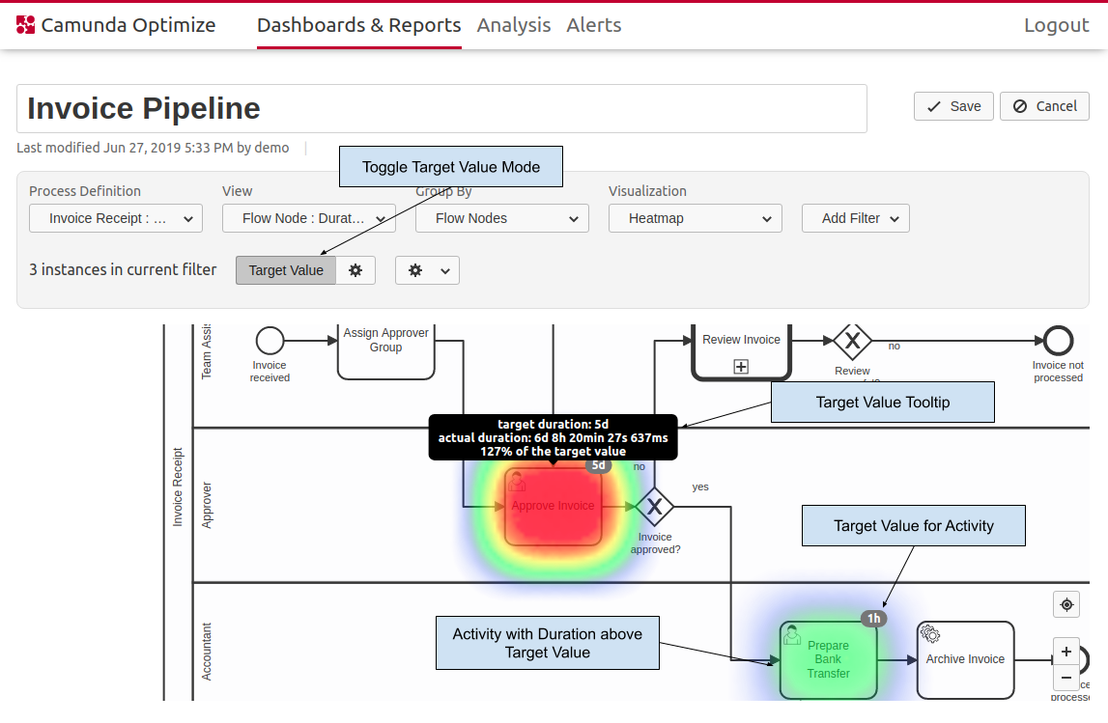This screenshot has width=1108, height=723.
Task: Select the Archive Invoice task
Action: (x=965, y=659)
